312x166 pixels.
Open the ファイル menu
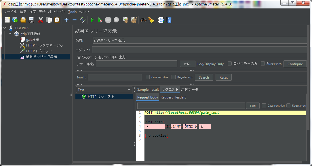tap(10, 12)
